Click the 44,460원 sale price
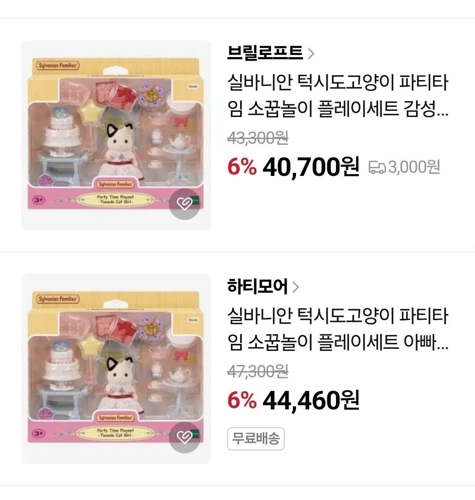This screenshot has height=500, width=475. point(311,401)
